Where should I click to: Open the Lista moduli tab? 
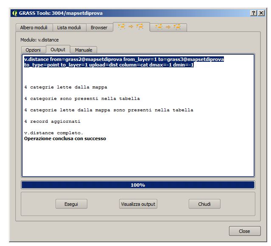pyautogui.click(x=69, y=28)
